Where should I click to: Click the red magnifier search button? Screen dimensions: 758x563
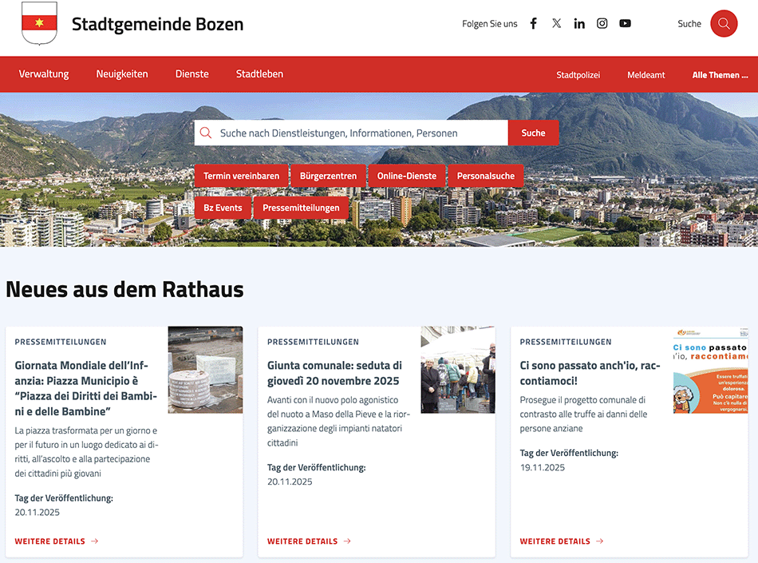[x=724, y=24]
